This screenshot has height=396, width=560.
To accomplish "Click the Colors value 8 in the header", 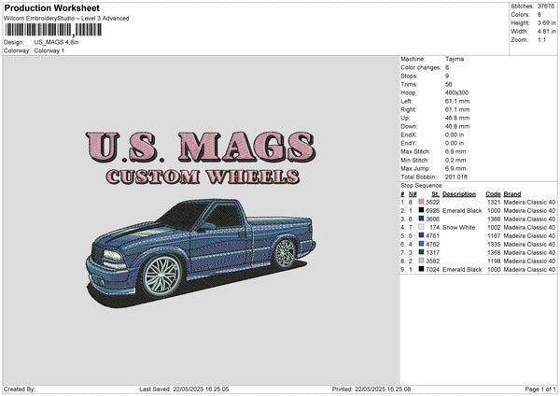I will click(539, 15).
